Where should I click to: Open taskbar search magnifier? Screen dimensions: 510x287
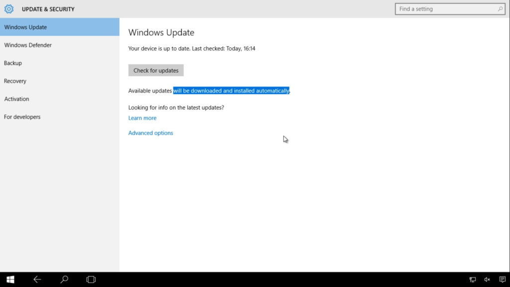[64, 280]
